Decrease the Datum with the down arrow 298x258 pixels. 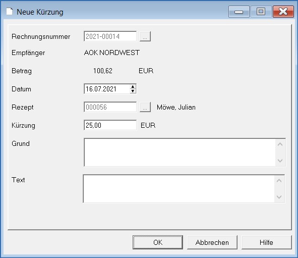(x=133, y=91)
